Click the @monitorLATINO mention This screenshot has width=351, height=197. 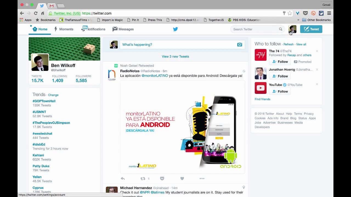(155, 76)
